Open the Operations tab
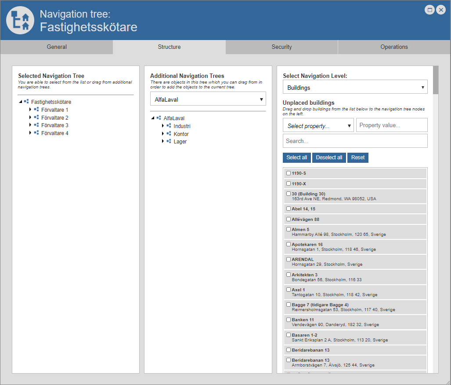This screenshot has height=385, width=451. click(x=394, y=47)
